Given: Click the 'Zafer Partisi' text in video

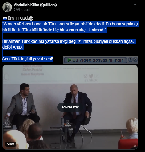Looking at the screenshot, I should [32, 70].
